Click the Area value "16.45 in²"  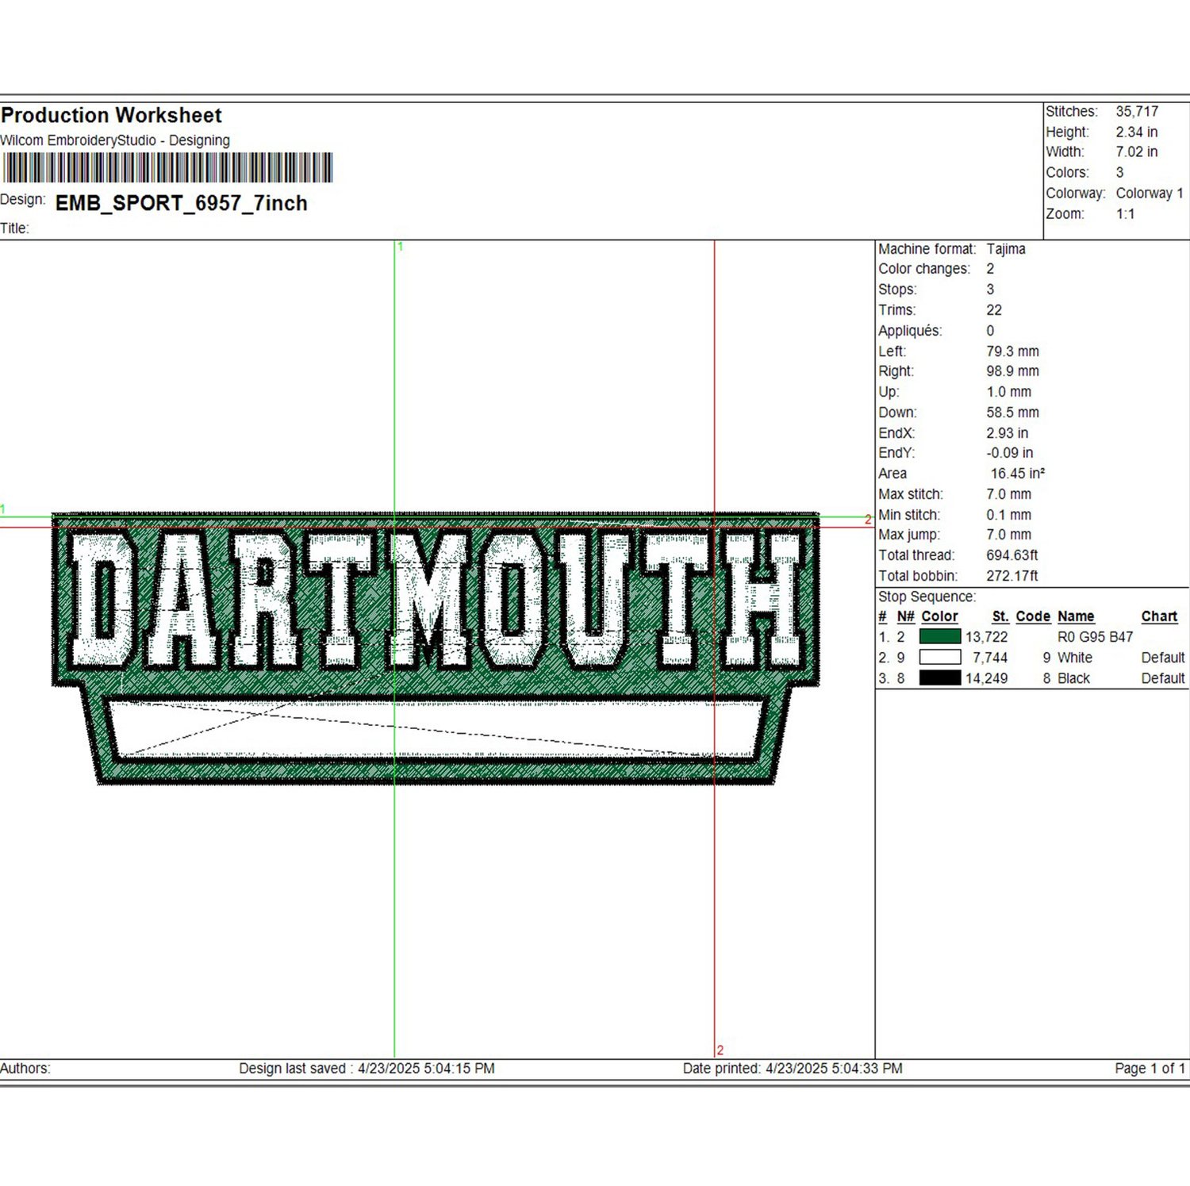coord(1018,474)
